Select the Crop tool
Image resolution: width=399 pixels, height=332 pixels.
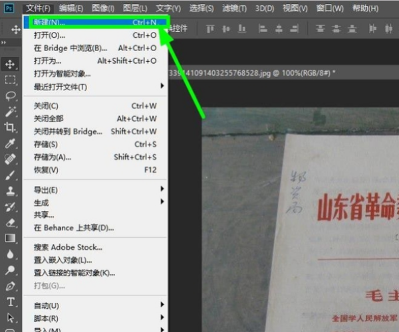(10, 127)
